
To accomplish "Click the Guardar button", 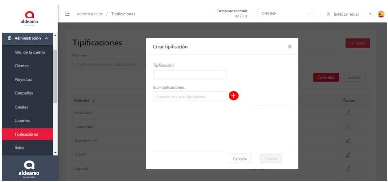I will (x=271, y=159).
